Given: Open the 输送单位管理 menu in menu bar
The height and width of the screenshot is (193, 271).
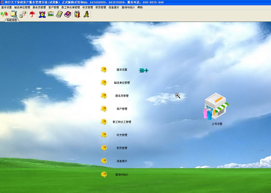Looking at the screenshot, I should click(x=22, y=7).
